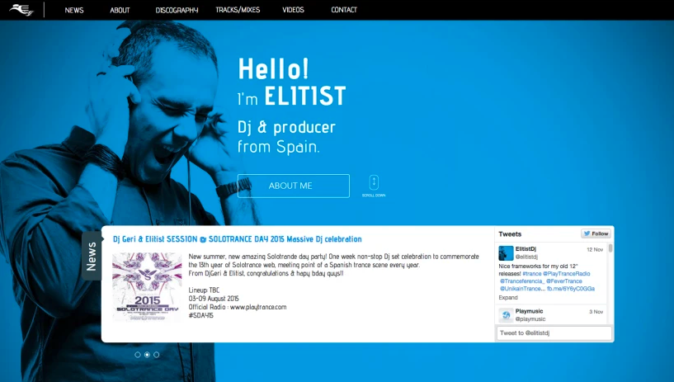Click the vertical News tab label

point(91,256)
